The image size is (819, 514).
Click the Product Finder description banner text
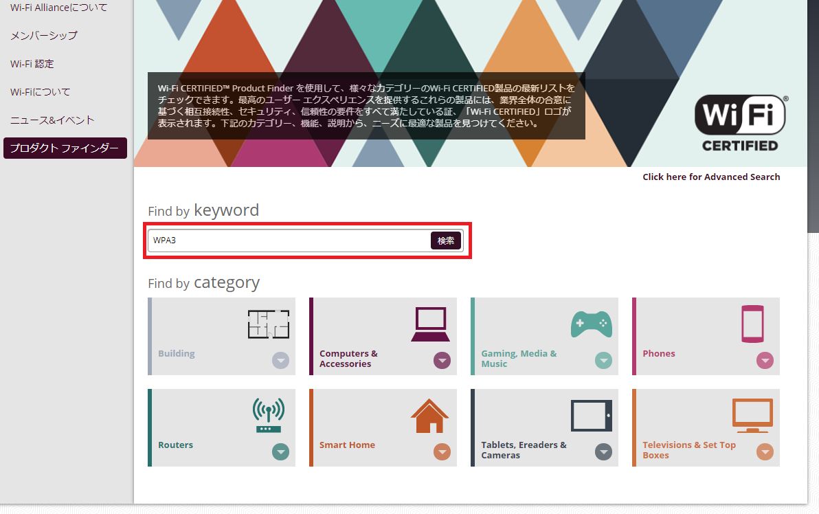point(366,106)
